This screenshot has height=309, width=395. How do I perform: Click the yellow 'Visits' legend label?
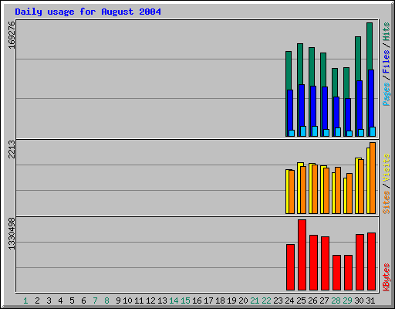pos(386,168)
